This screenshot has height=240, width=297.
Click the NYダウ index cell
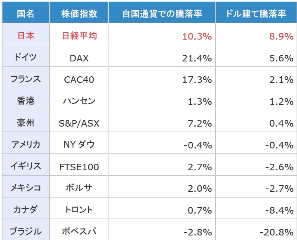coord(79,145)
